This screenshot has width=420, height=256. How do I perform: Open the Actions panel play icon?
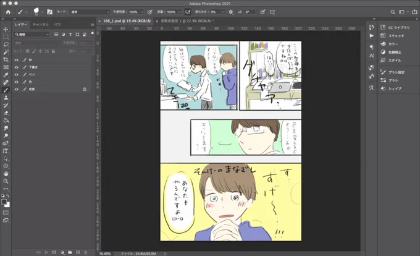click(x=371, y=35)
